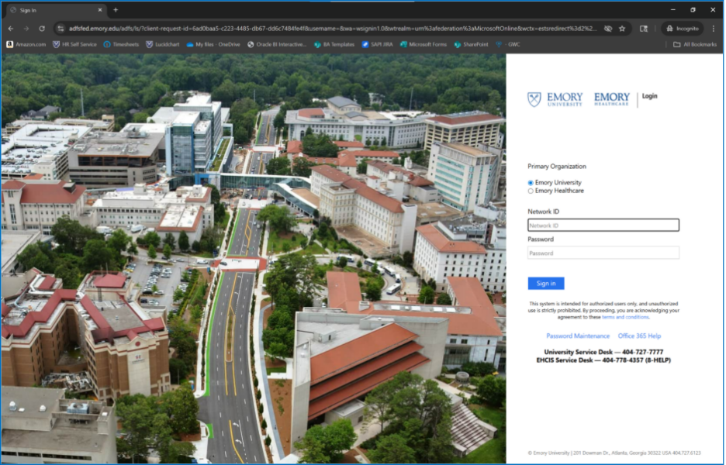726x465 pixels.
Task: Click the Sign in button
Action: click(546, 284)
